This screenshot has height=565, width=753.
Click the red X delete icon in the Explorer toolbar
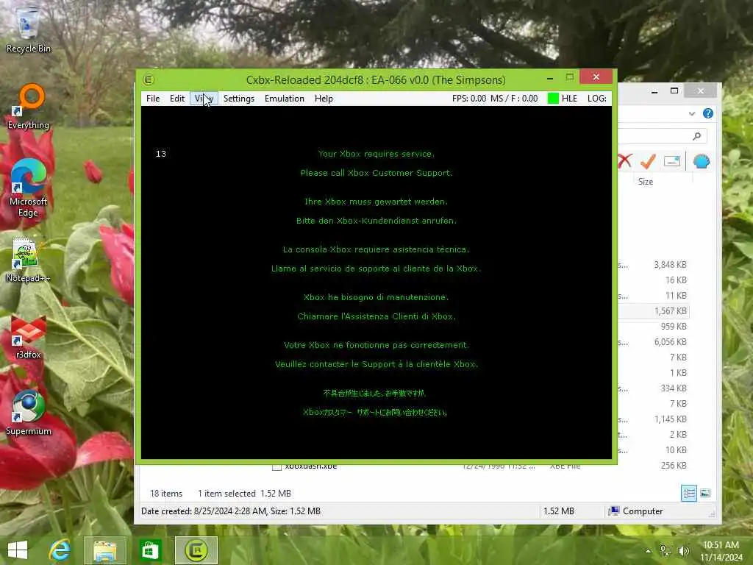click(625, 161)
